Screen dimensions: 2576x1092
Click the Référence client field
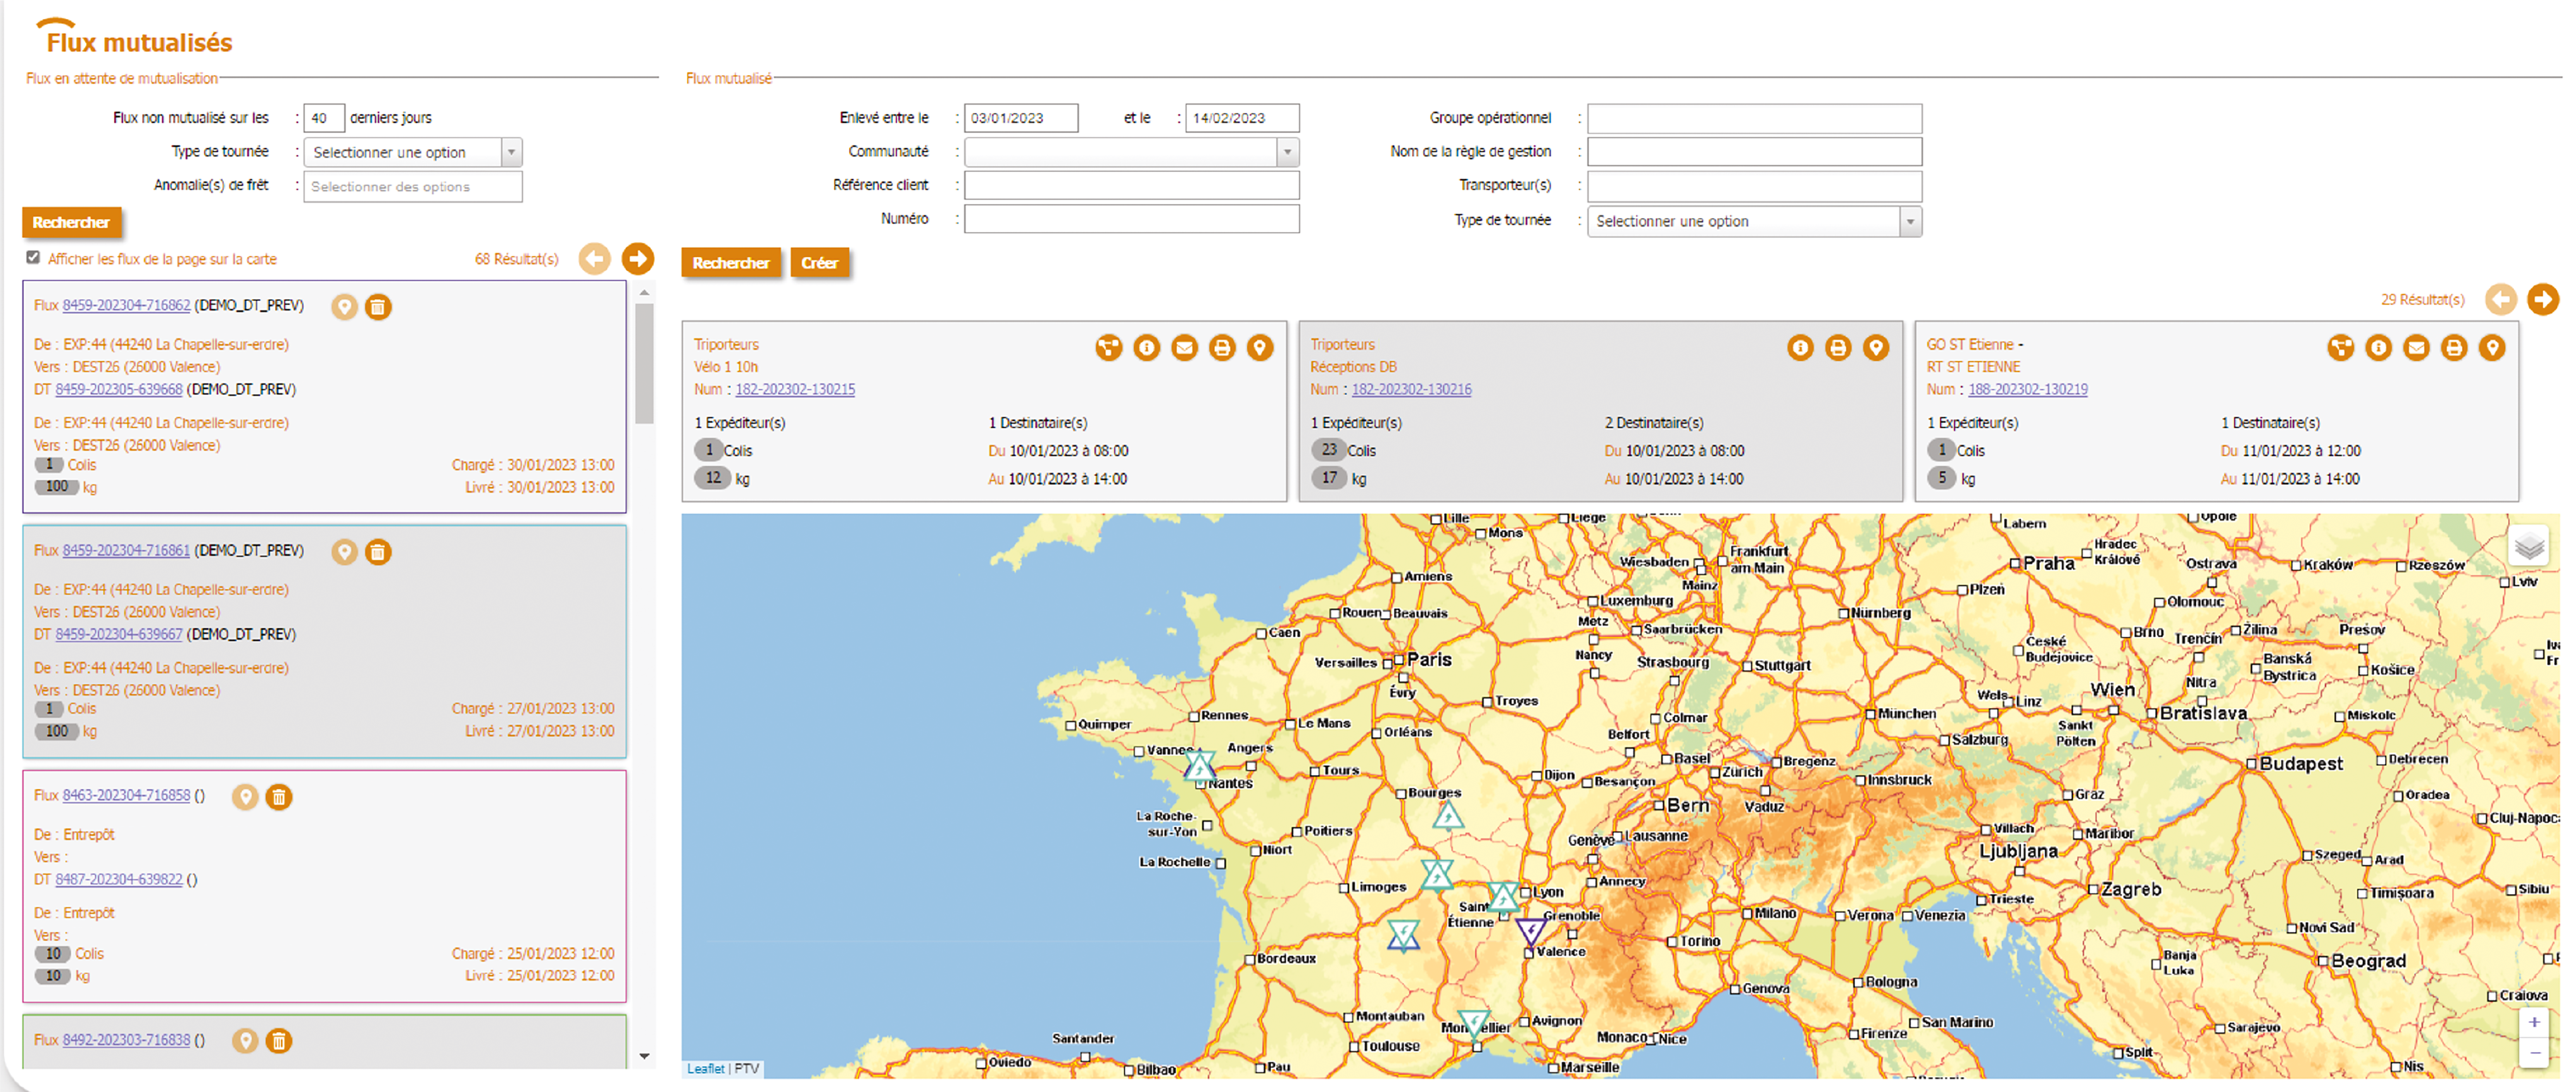click(x=1132, y=186)
